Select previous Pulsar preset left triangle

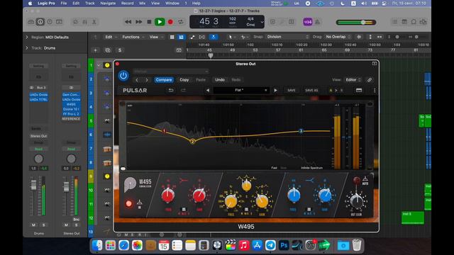(x=208, y=91)
